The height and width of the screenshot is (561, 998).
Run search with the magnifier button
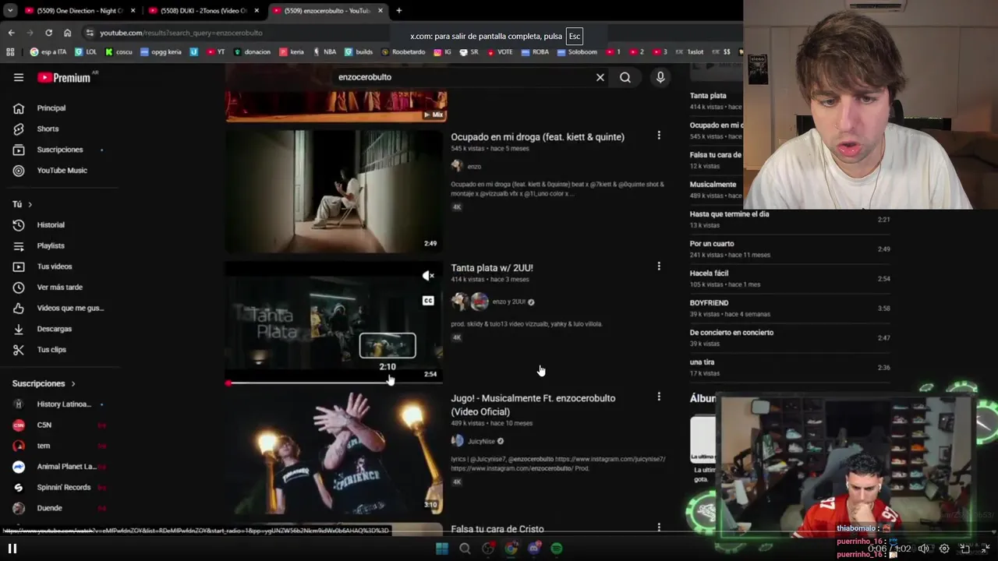click(625, 77)
